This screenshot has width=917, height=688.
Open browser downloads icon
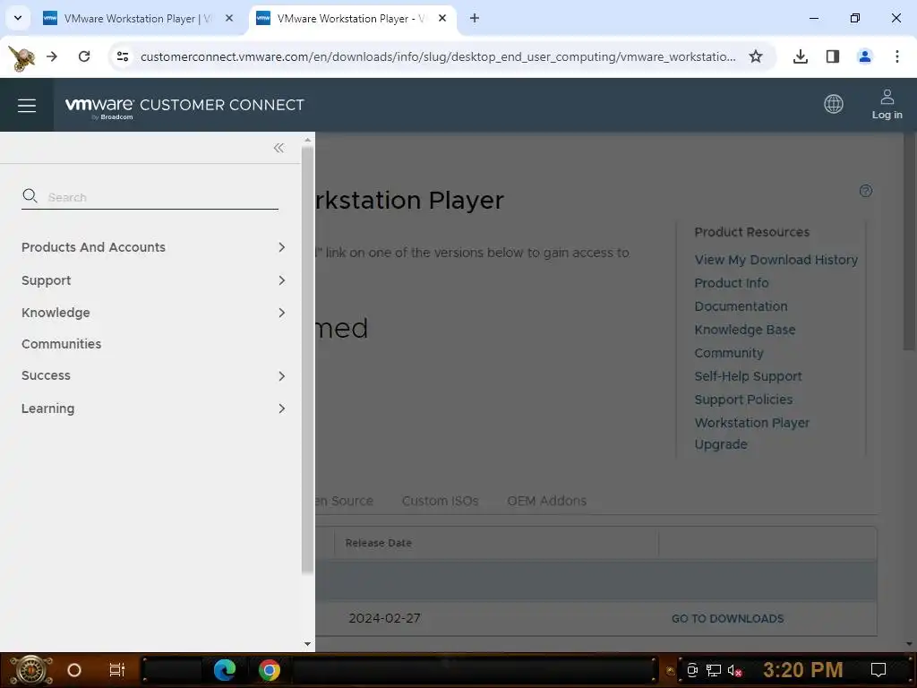pos(800,56)
